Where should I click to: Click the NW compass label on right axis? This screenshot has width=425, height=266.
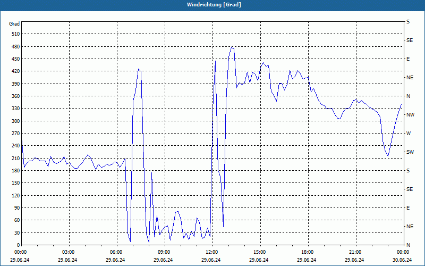pyautogui.click(x=410, y=115)
